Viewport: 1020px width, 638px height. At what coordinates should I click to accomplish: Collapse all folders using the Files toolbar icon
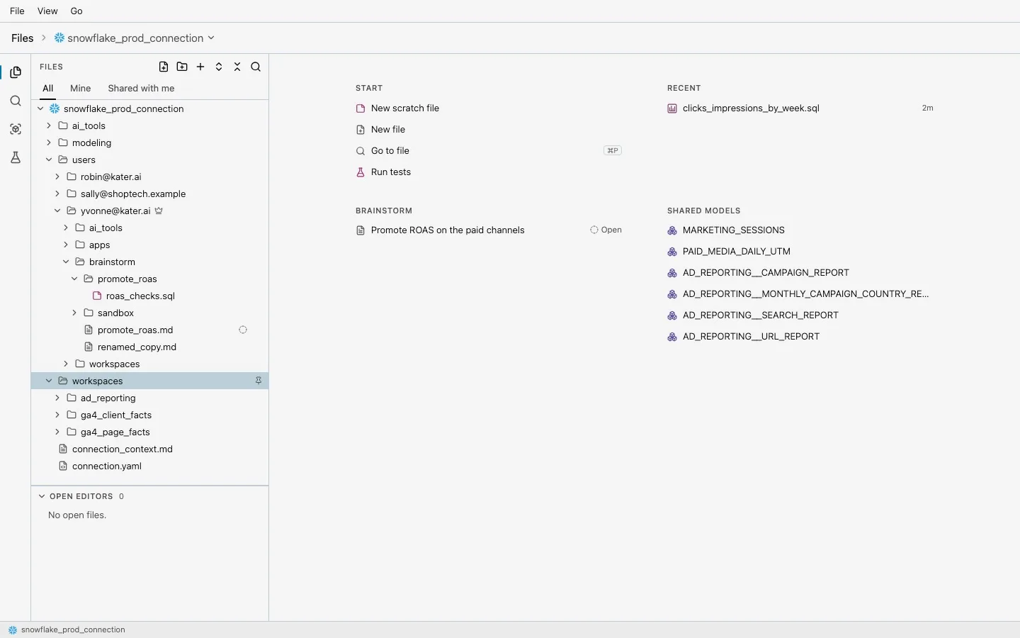pyautogui.click(x=237, y=67)
